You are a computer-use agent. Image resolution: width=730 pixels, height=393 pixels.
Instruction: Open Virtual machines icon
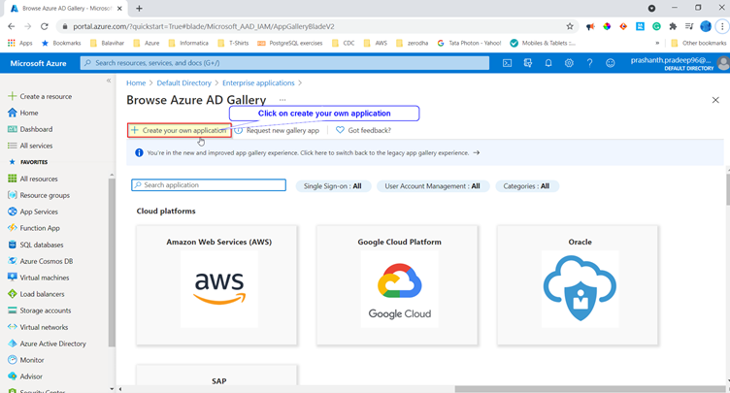[13, 278]
